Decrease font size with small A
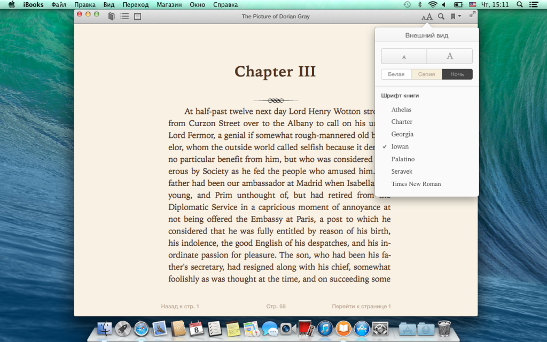This screenshot has width=547, height=342. (404, 56)
